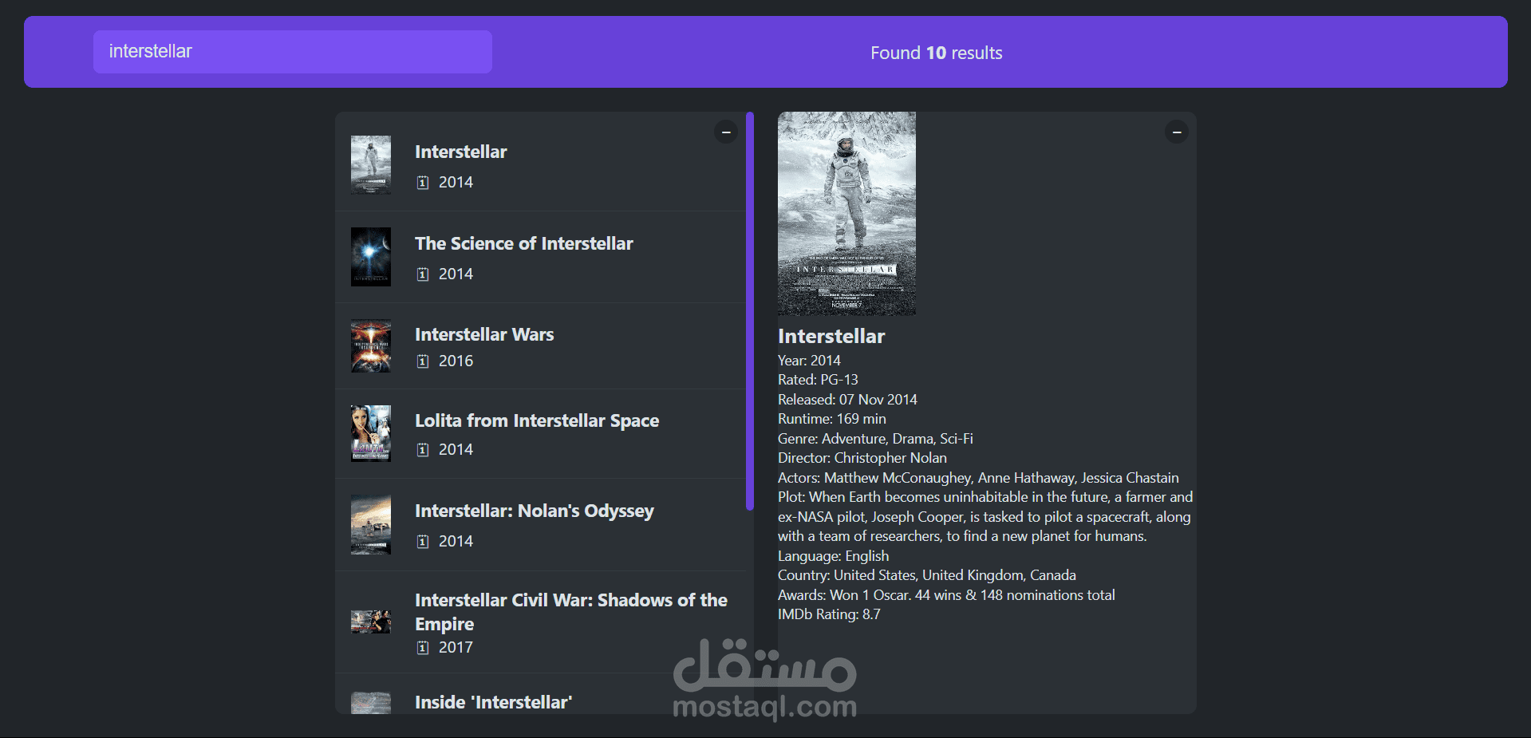
Task: Click the Director: Christopher Nolan line
Action: click(862, 458)
